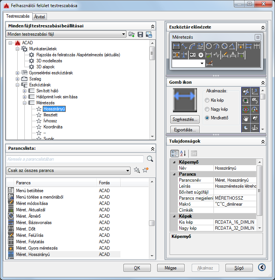Image resolution: width=275 pixels, height=280 pixels.
Task: Click the Keresés a parancslistában search field
Action: [x=75, y=159]
